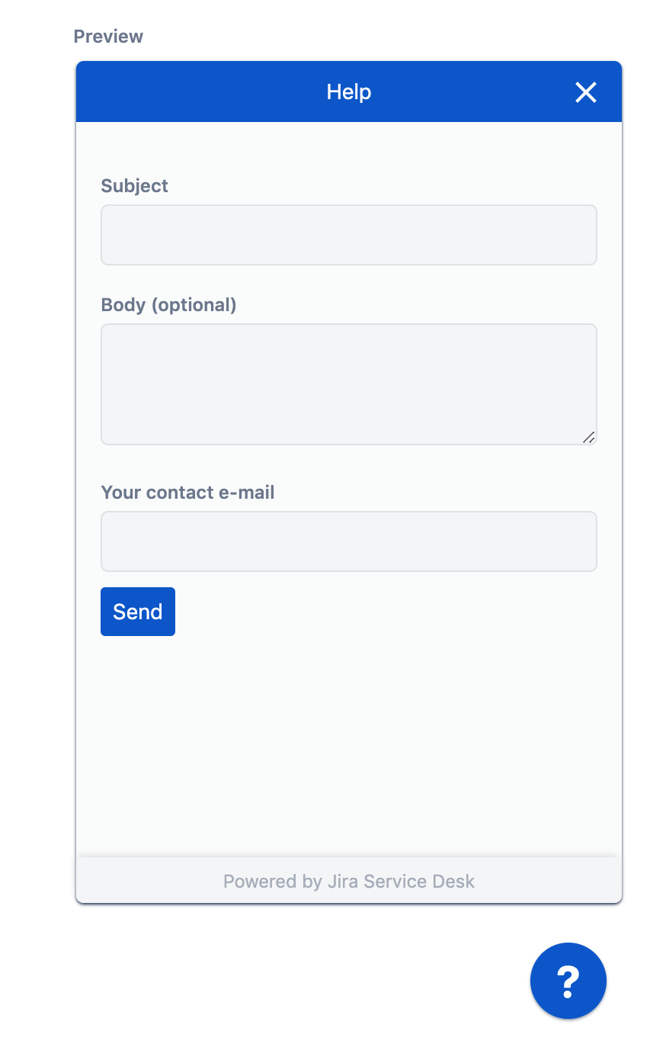Screen dimensions: 666x1057
Task: Click the Subject field label
Action: (134, 185)
